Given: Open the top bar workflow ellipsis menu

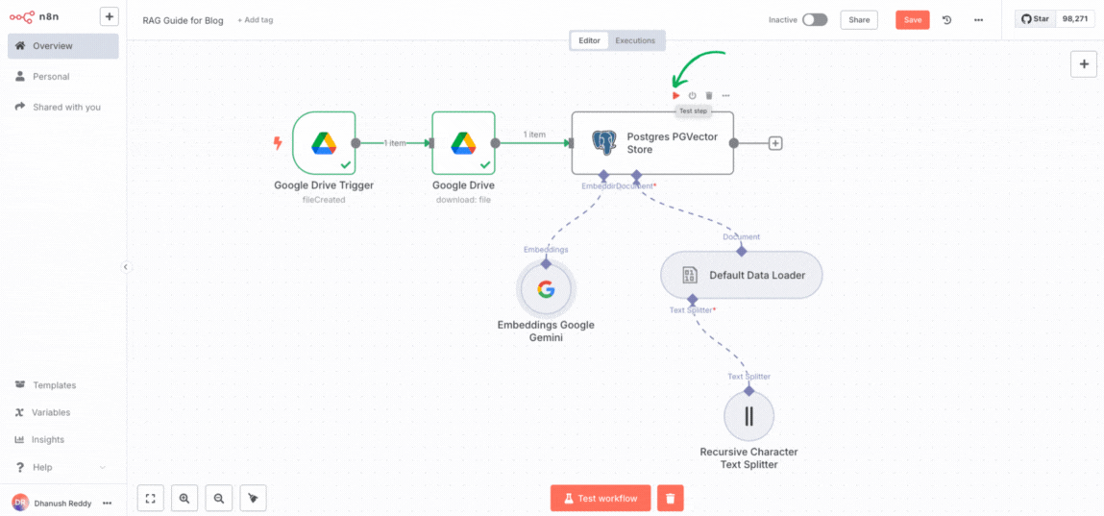Looking at the screenshot, I should point(978,20).
